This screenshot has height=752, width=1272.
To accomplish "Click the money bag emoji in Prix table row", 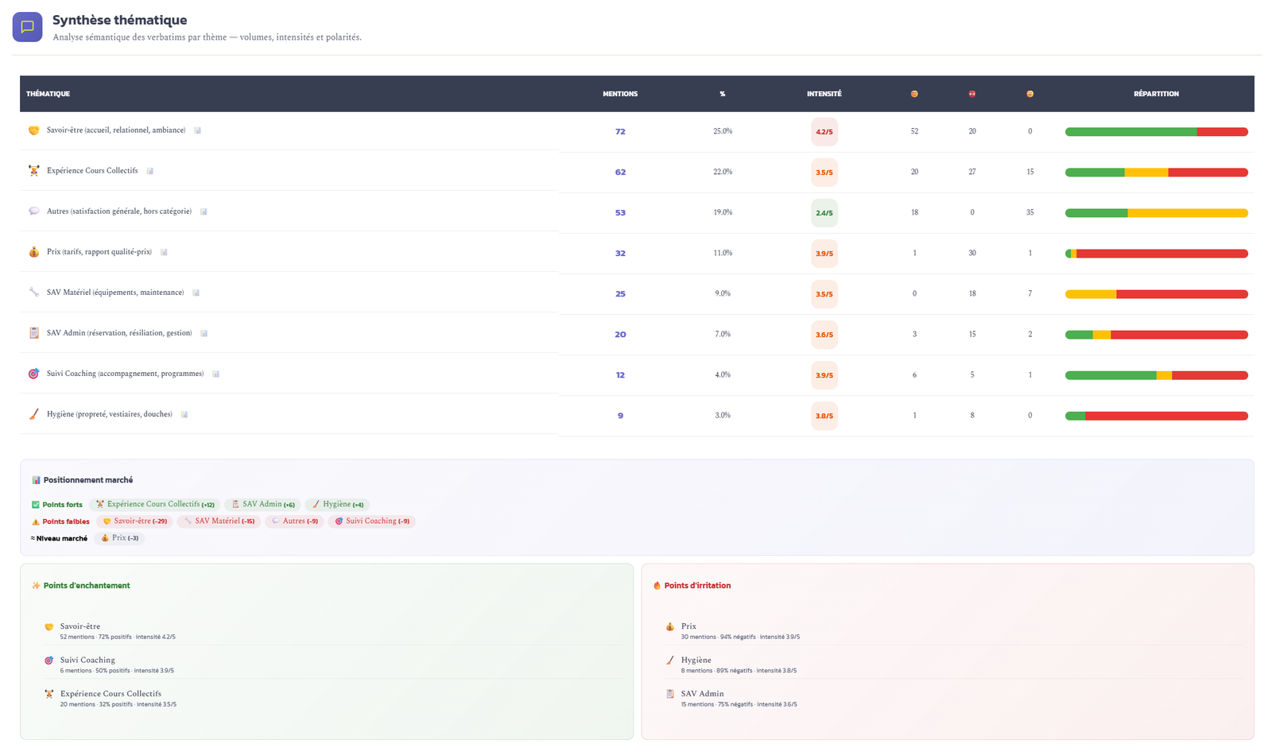I will (x=33, y=252).
